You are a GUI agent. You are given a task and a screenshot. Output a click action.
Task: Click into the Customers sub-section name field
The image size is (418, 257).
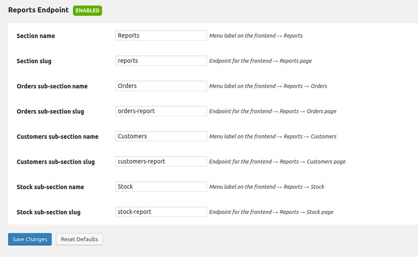click(x=161, y=136)
